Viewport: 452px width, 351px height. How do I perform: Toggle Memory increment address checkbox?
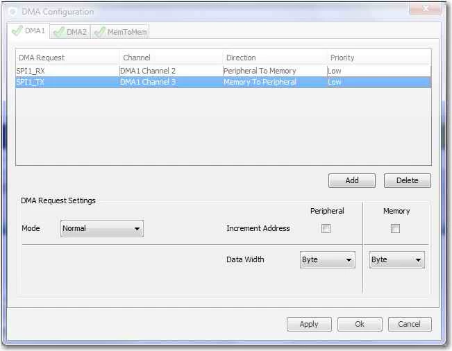click(x=395, y=229)
